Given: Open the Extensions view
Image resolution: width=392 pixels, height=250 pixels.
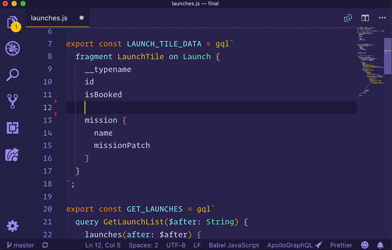Looking at the screenshot, I should pyautogui.click(x=13, y=128).
